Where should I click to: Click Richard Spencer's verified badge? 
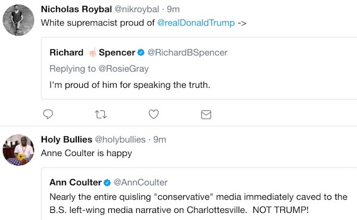tap(141, 52)
